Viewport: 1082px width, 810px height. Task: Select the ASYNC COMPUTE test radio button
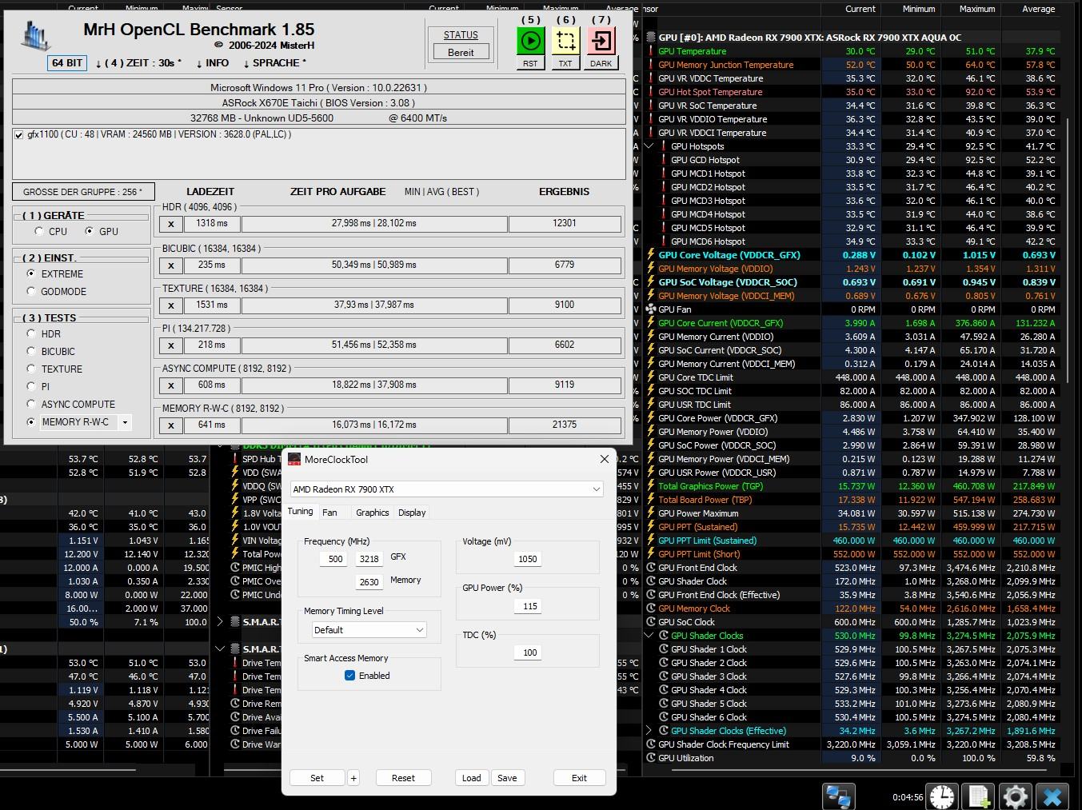(x=31, y=404)
